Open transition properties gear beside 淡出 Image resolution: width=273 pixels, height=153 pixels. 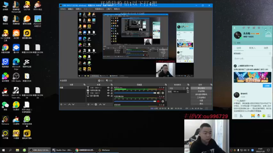[187, 88]
